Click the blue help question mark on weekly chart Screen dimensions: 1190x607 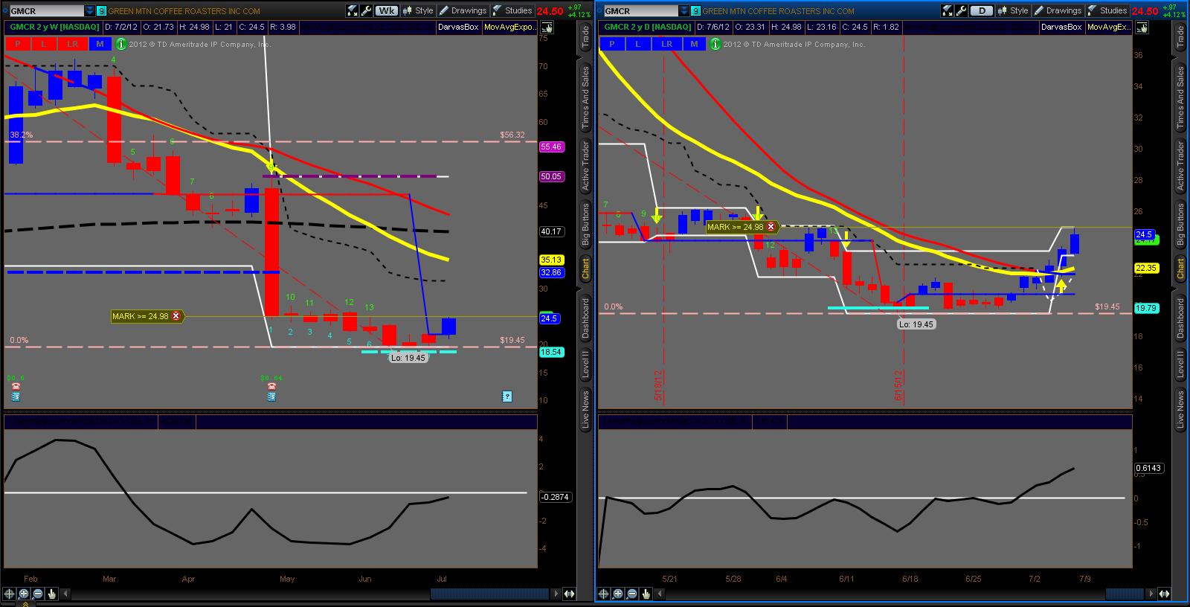pyautogui.click(x=507, y=396)
